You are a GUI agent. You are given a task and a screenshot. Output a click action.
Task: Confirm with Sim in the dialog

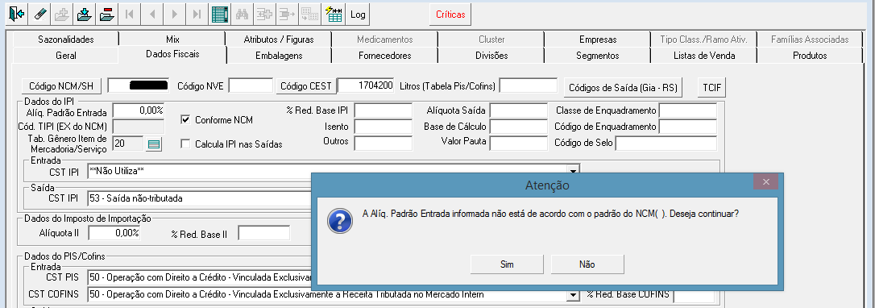(507, 264)
